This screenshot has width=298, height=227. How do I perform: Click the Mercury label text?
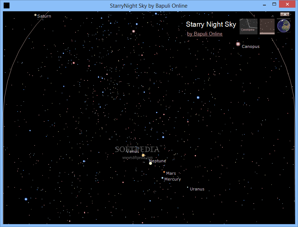pos(173,179)
